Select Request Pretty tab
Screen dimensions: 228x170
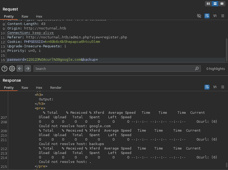9,17
